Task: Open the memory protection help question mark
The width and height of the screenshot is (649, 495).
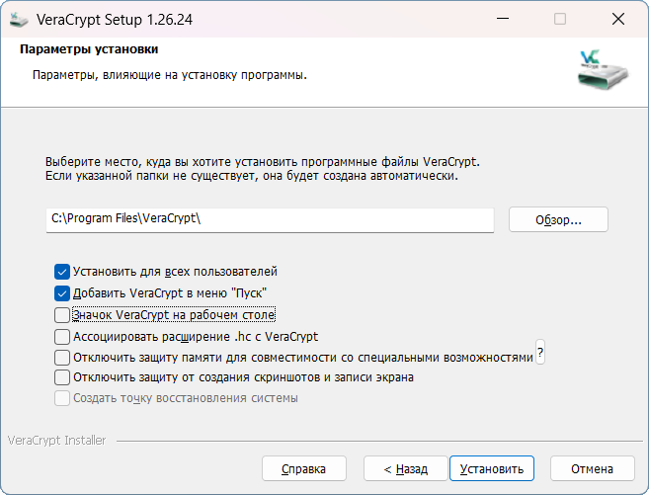Action: (x=540, y=353)
